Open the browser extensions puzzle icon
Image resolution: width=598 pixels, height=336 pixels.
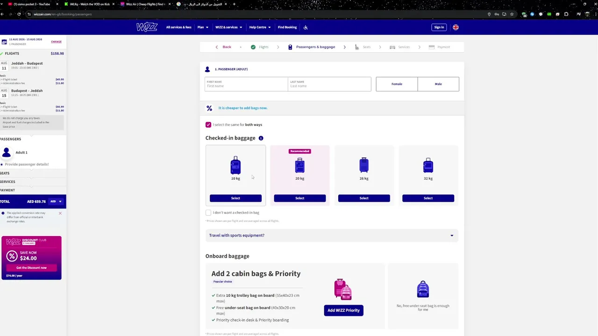(x=566, y=14)
